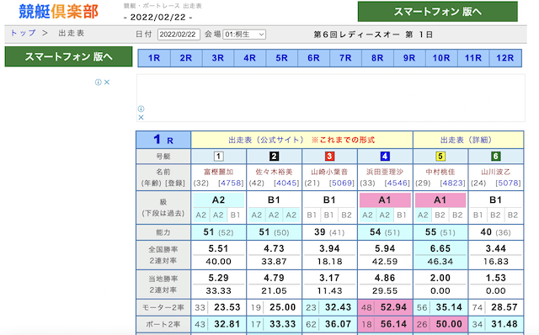Click national win rate 6.65
The width and height of the screenshot is (539, 335).
pyautogui.click(x=440, y=248)
